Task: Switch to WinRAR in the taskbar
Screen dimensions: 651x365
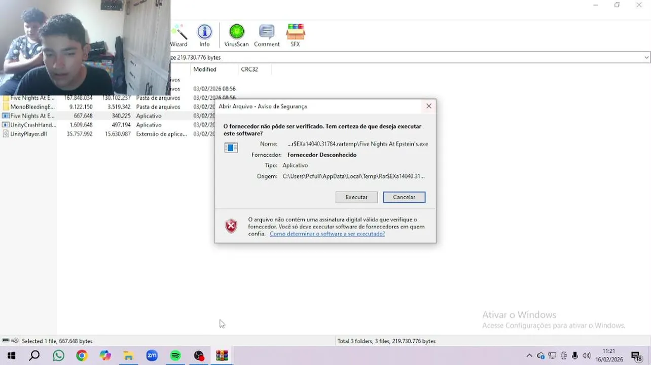Action: [222, 356]
